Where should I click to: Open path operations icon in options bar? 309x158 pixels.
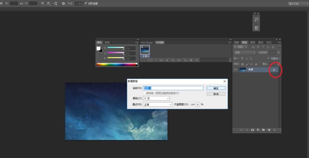[43, 4]
